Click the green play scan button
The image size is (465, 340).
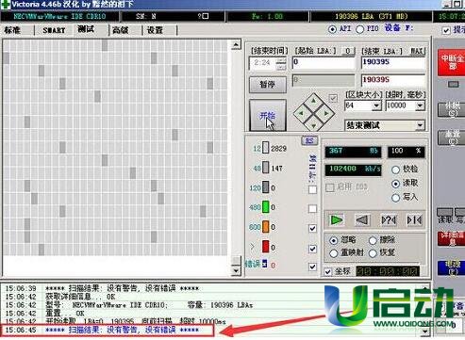[337, 220]
